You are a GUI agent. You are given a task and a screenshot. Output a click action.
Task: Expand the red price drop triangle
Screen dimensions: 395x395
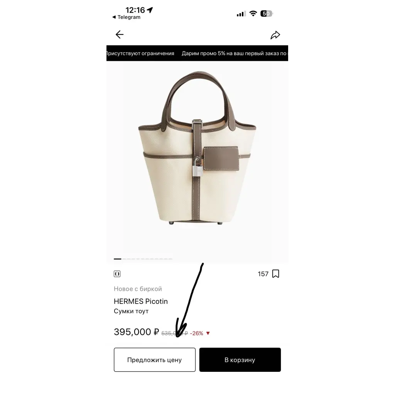208,333
